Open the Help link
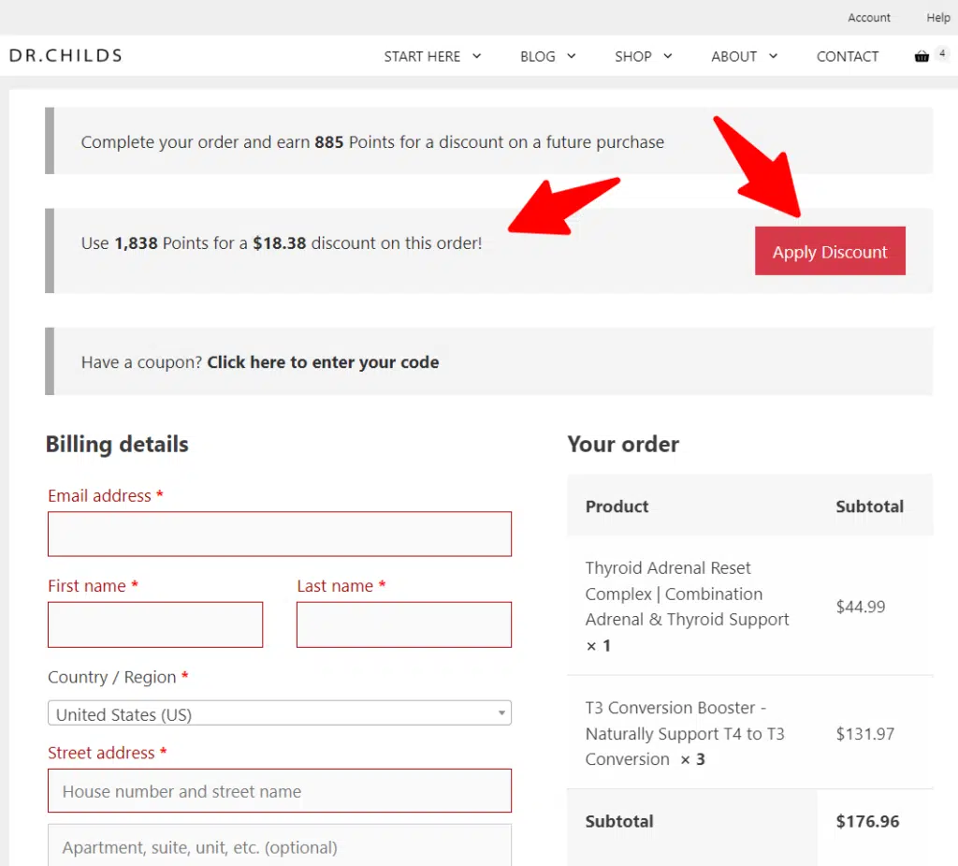 point(937,18)
